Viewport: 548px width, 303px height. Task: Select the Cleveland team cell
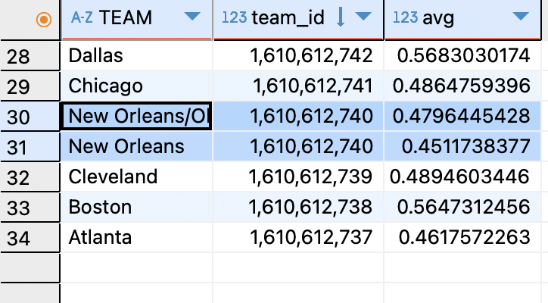137,176
